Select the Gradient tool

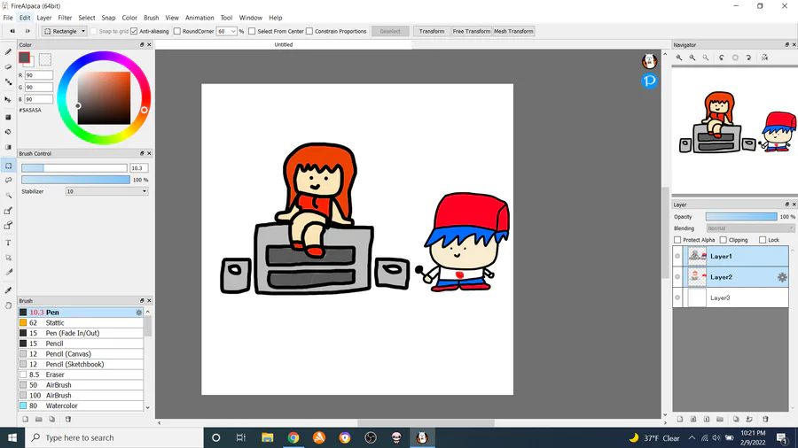[8, 147]
